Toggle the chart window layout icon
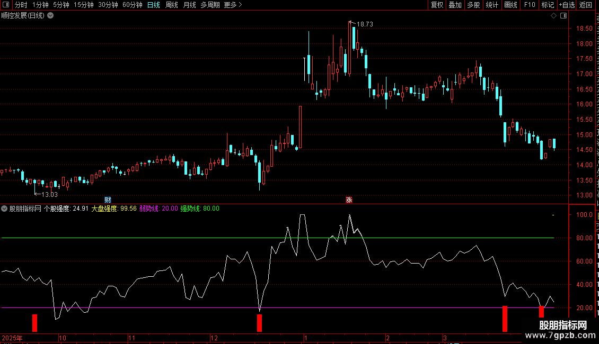599x344 pixels. 563,16
